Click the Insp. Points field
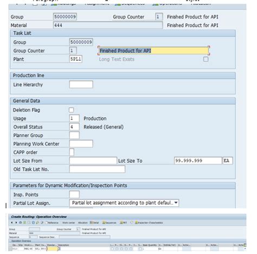Viewport: 257px width, 254px height. pos(74,194)
